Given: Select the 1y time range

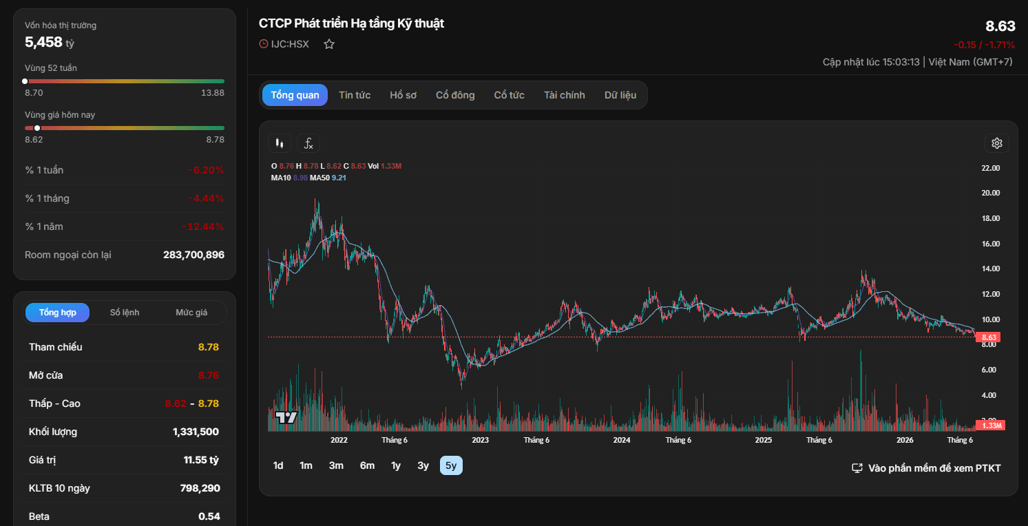Looking at the screenshot, I should [x=396, y=466].
